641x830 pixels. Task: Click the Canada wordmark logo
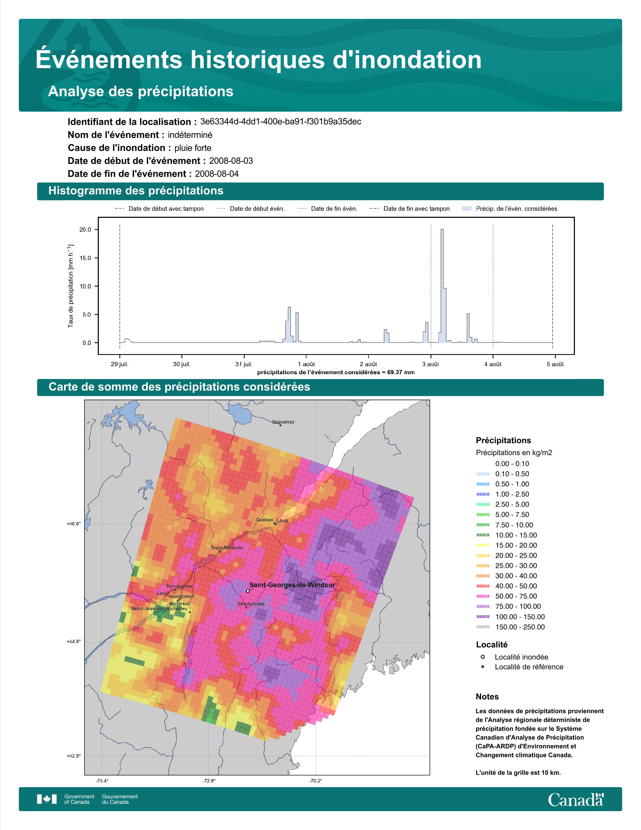[x=576, y=799]
